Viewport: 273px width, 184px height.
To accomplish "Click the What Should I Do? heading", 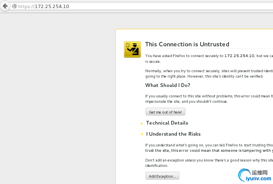I will tap(168, 85).
